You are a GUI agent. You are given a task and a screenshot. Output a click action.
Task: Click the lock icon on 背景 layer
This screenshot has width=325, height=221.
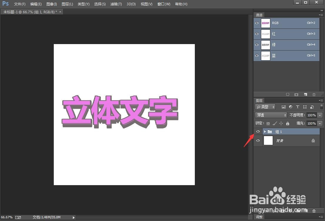[313, 140]
